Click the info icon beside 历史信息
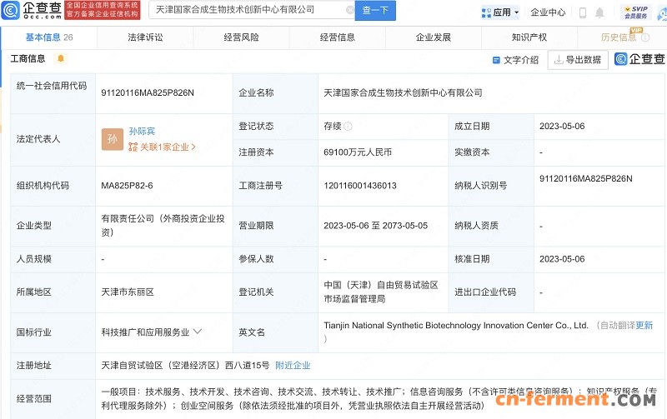667x419 pixels. (x=645, y=37)
